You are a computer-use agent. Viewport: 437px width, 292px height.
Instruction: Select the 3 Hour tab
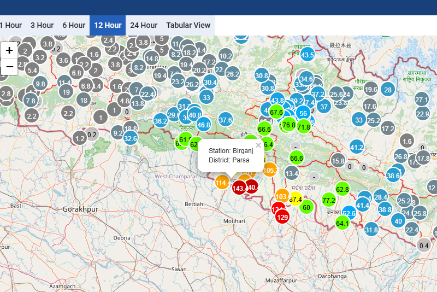click(x=42, y=25)
